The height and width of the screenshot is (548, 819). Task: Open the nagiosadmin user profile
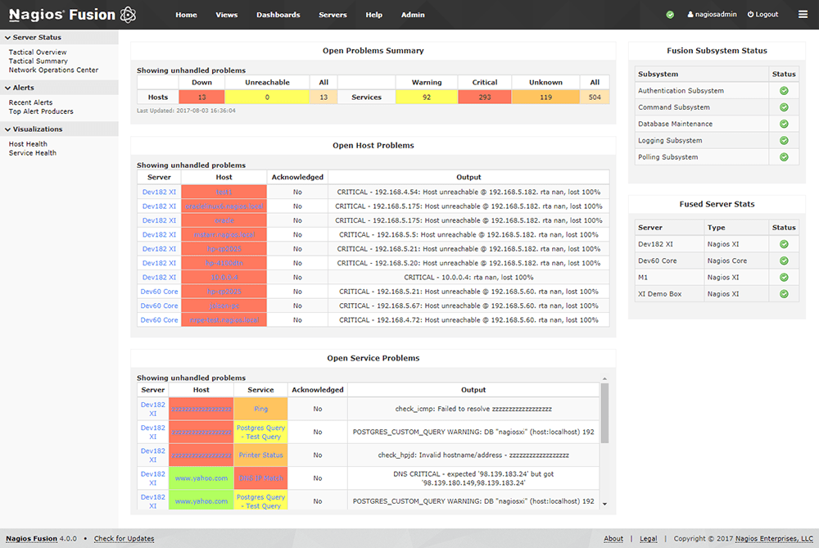[712, 15]
